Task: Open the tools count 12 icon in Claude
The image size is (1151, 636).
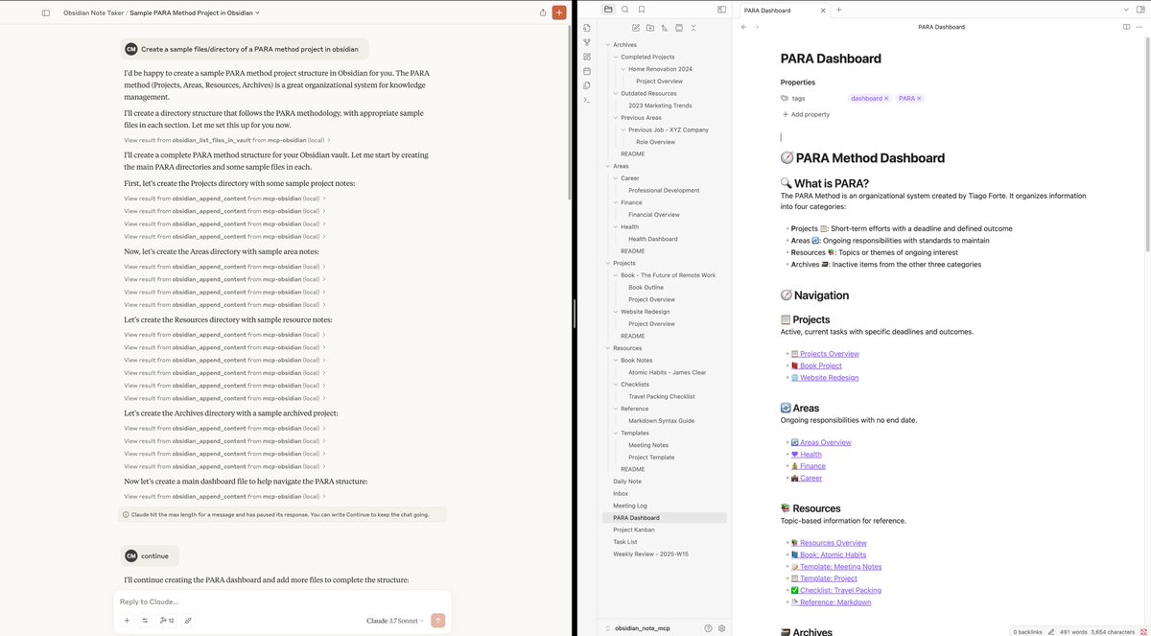Action: (x=166, y=621)
